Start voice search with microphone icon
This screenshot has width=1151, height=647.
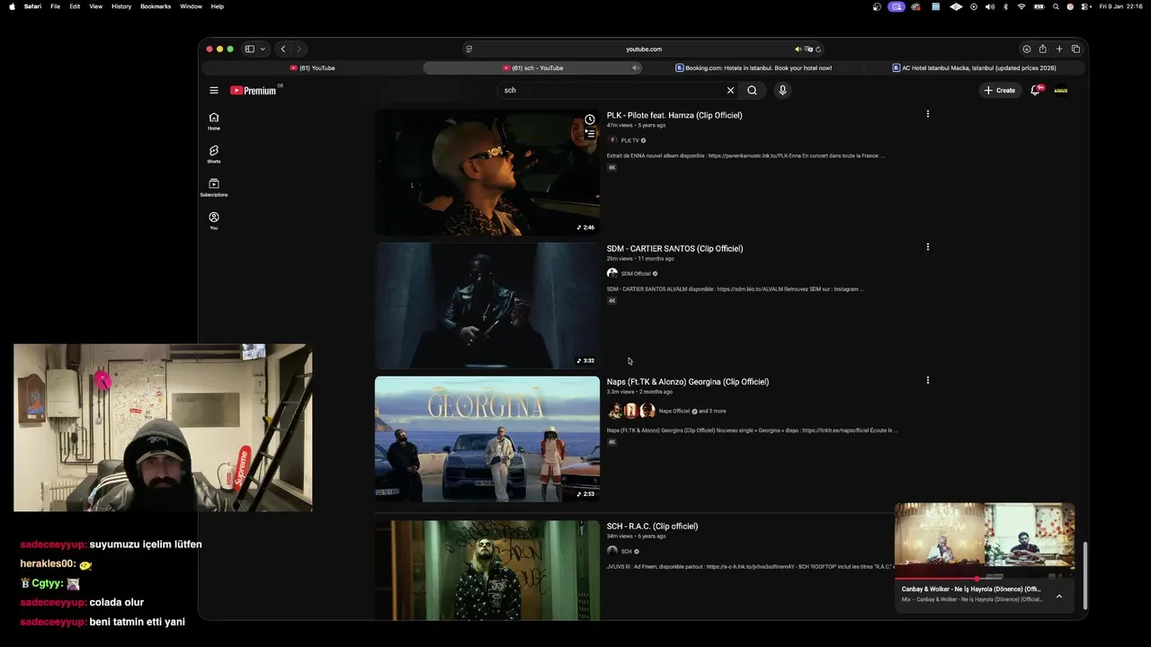tap(782, 90)
